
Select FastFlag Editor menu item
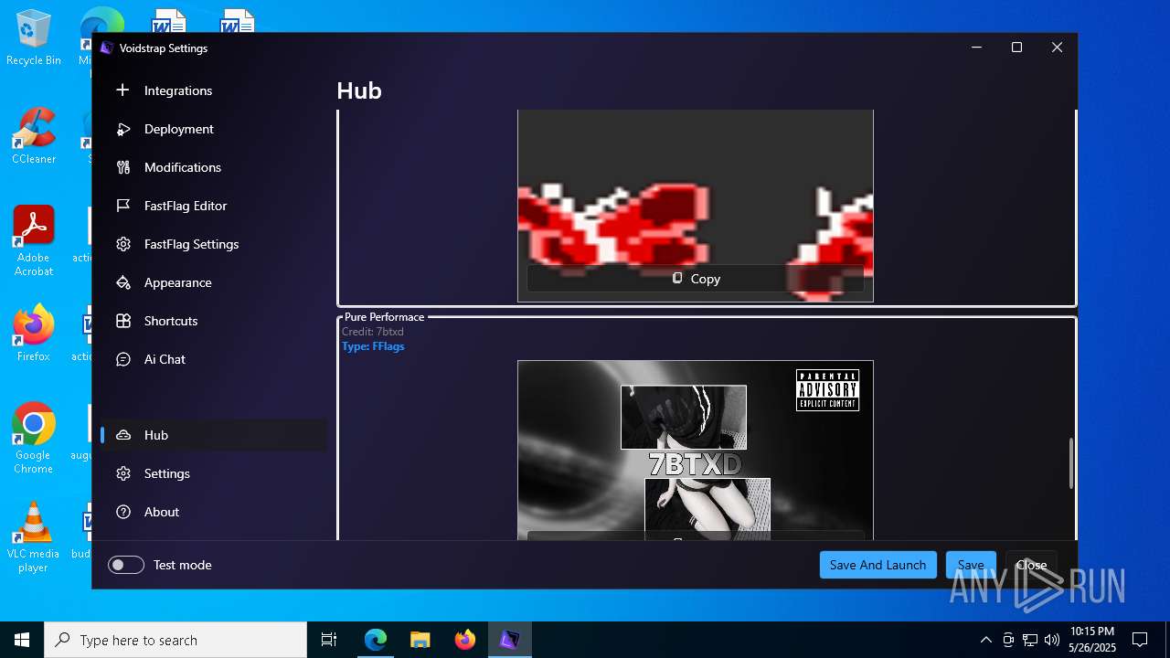point(214,206)
